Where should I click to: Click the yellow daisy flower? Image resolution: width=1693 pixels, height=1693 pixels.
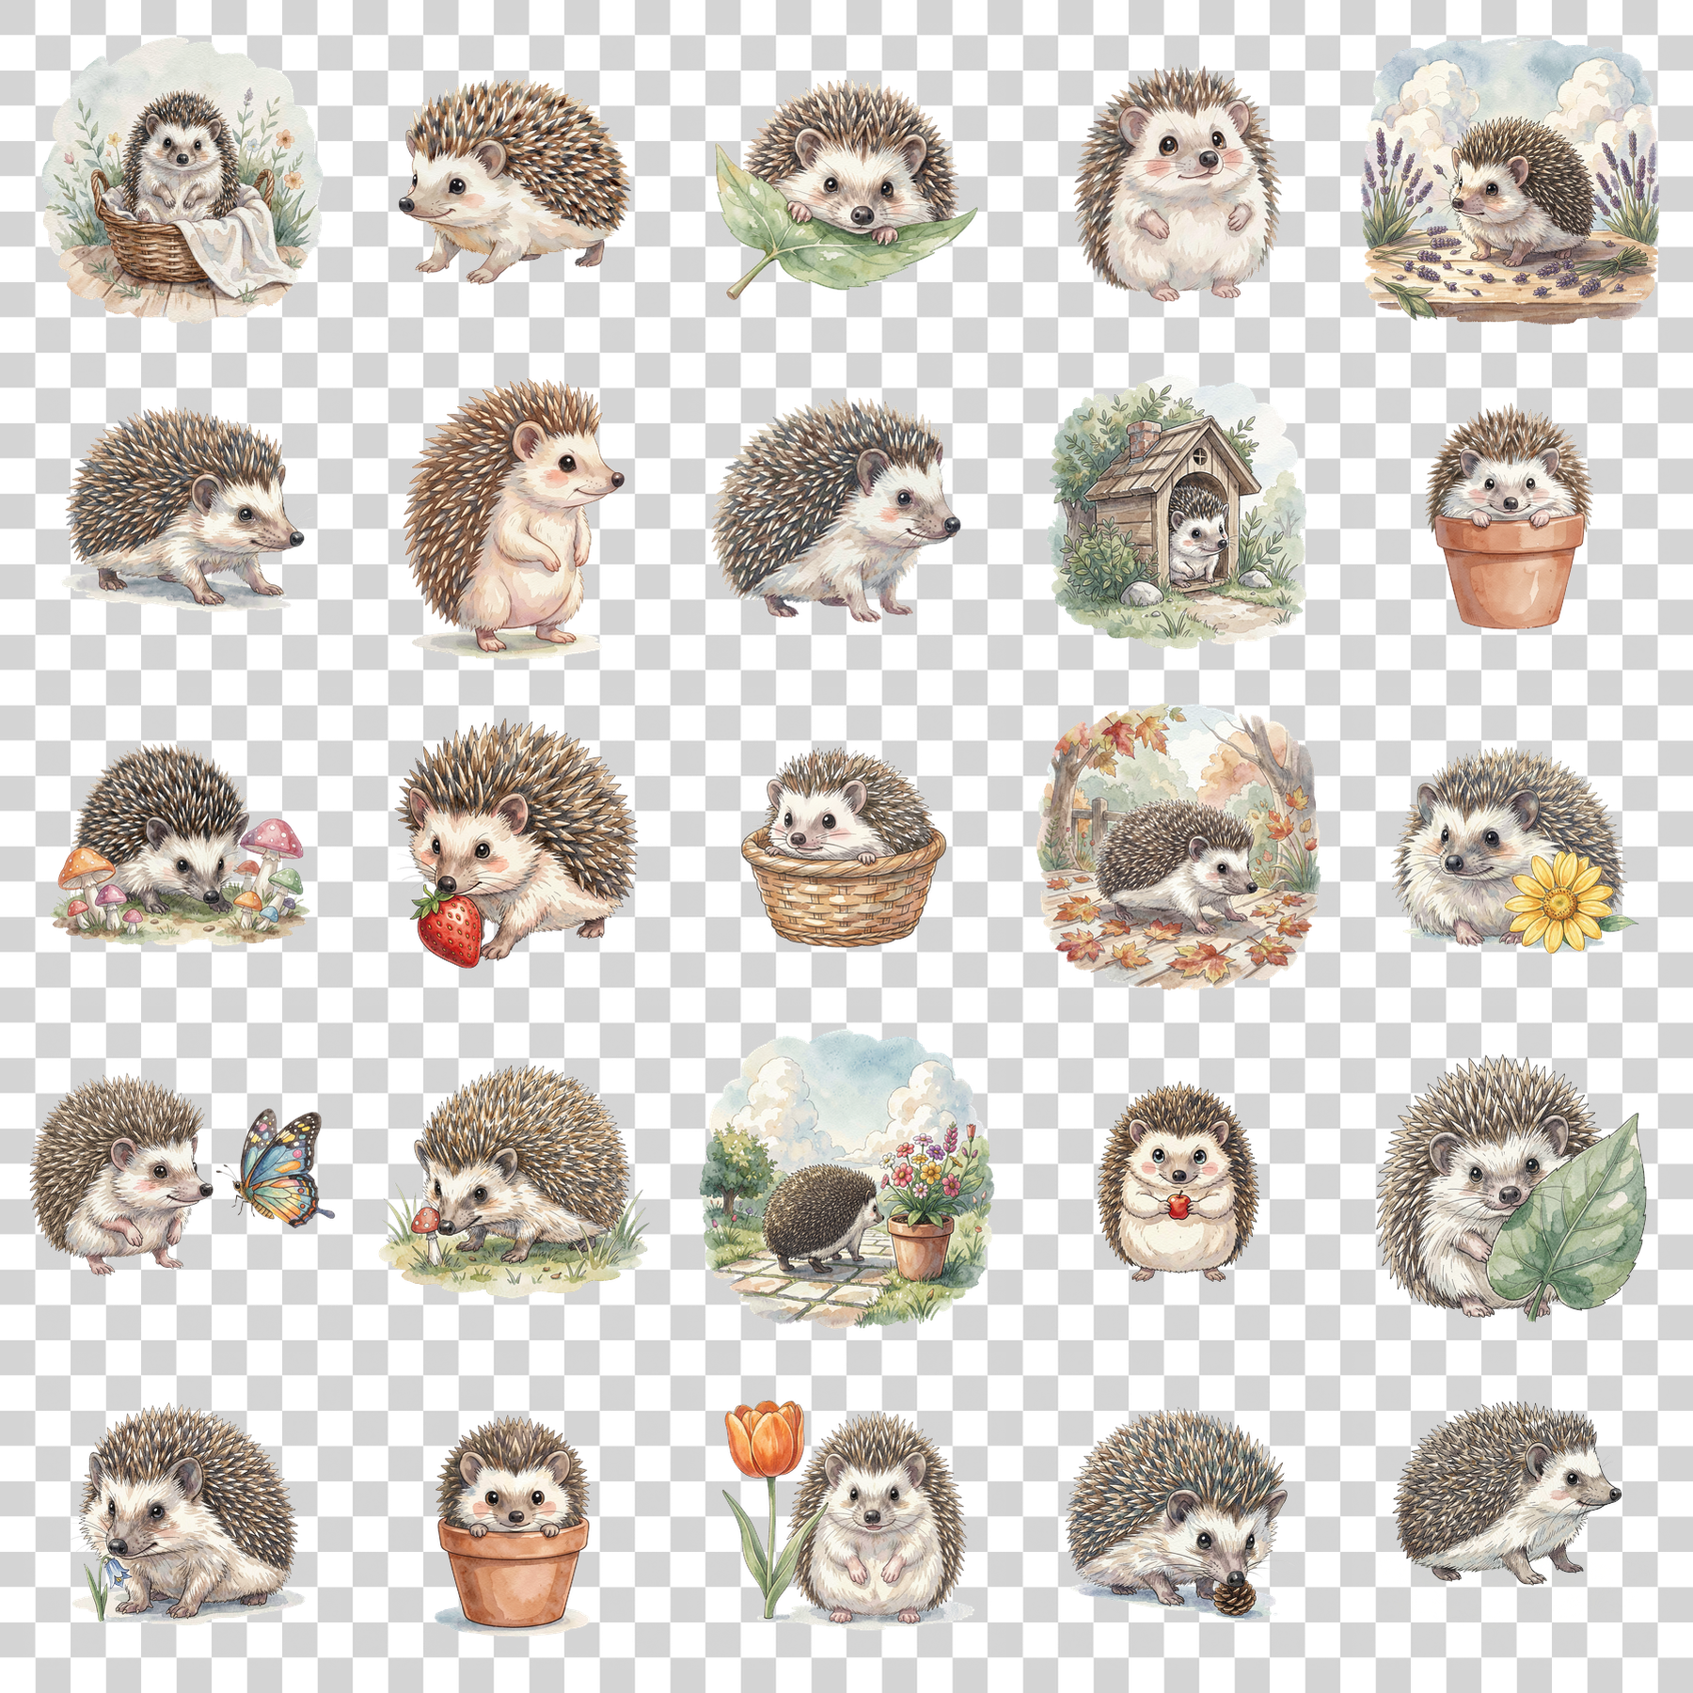[x=1559, y=903]
